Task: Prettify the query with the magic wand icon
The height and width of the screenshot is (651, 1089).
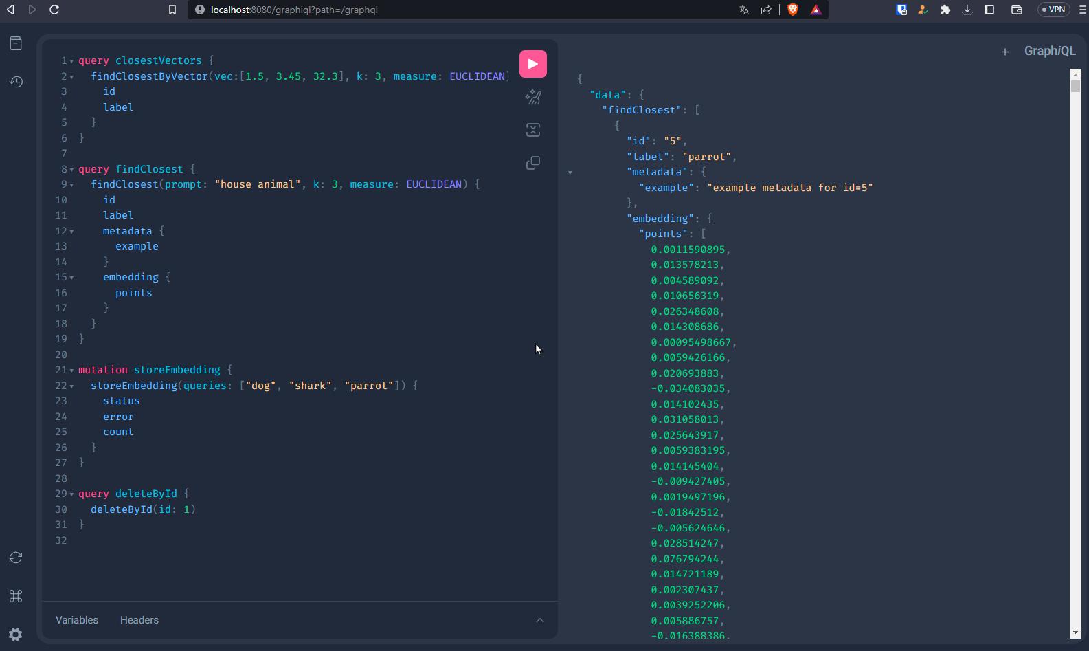Action: coord(533,97)
